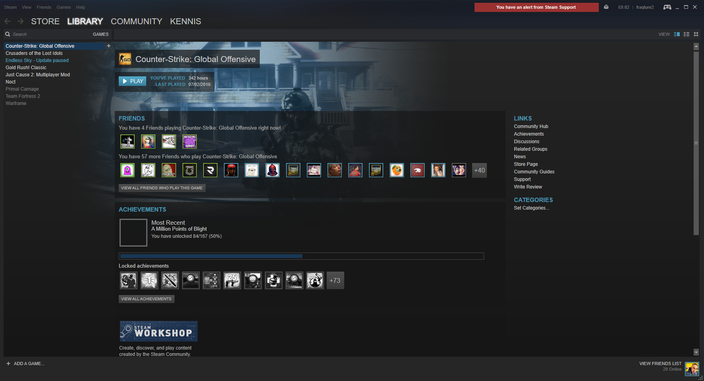Launch Big Picture mode controller icon
Screen dimensions: 704x381
(667, 7)
